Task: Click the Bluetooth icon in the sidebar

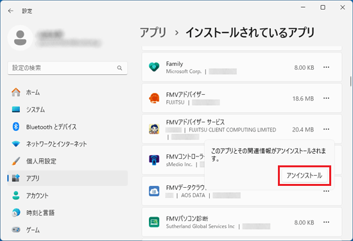Action: (x=16, y=126)
